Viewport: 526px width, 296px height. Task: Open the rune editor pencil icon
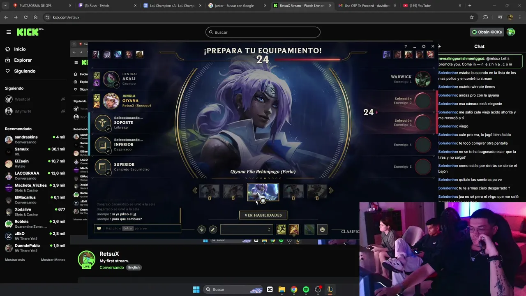[213, 230]
